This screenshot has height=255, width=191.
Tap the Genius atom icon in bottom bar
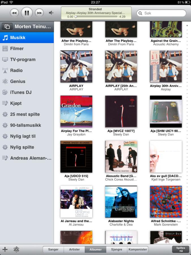16,249
